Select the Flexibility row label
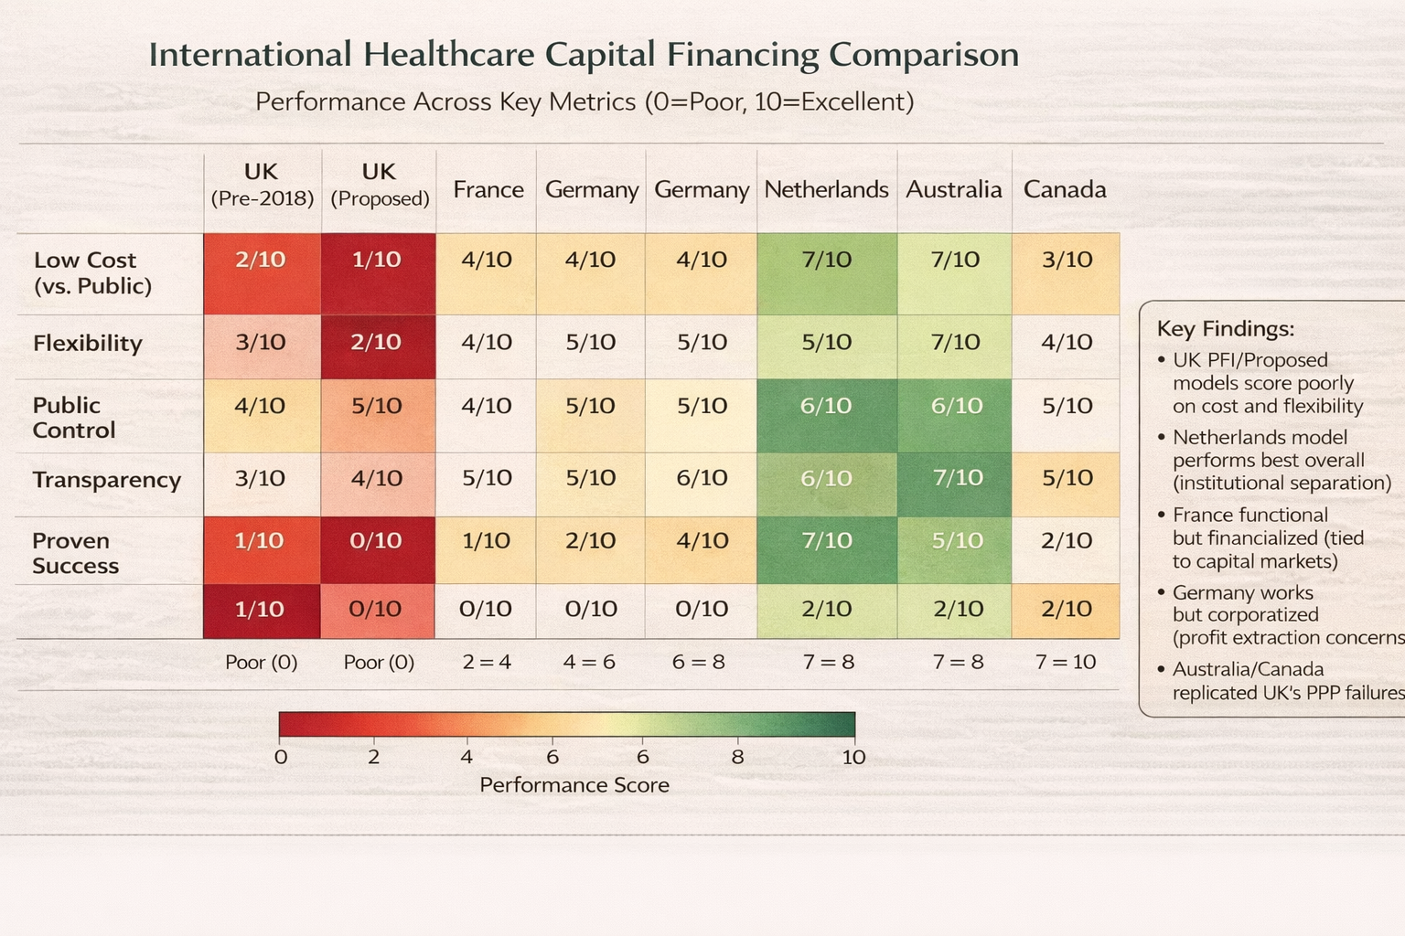 88,344
